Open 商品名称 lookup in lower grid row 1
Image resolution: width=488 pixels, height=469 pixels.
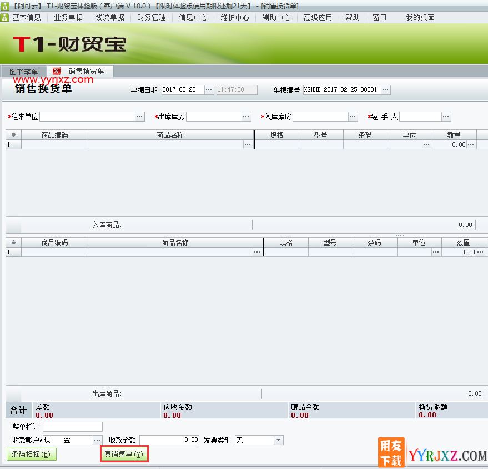256,252
